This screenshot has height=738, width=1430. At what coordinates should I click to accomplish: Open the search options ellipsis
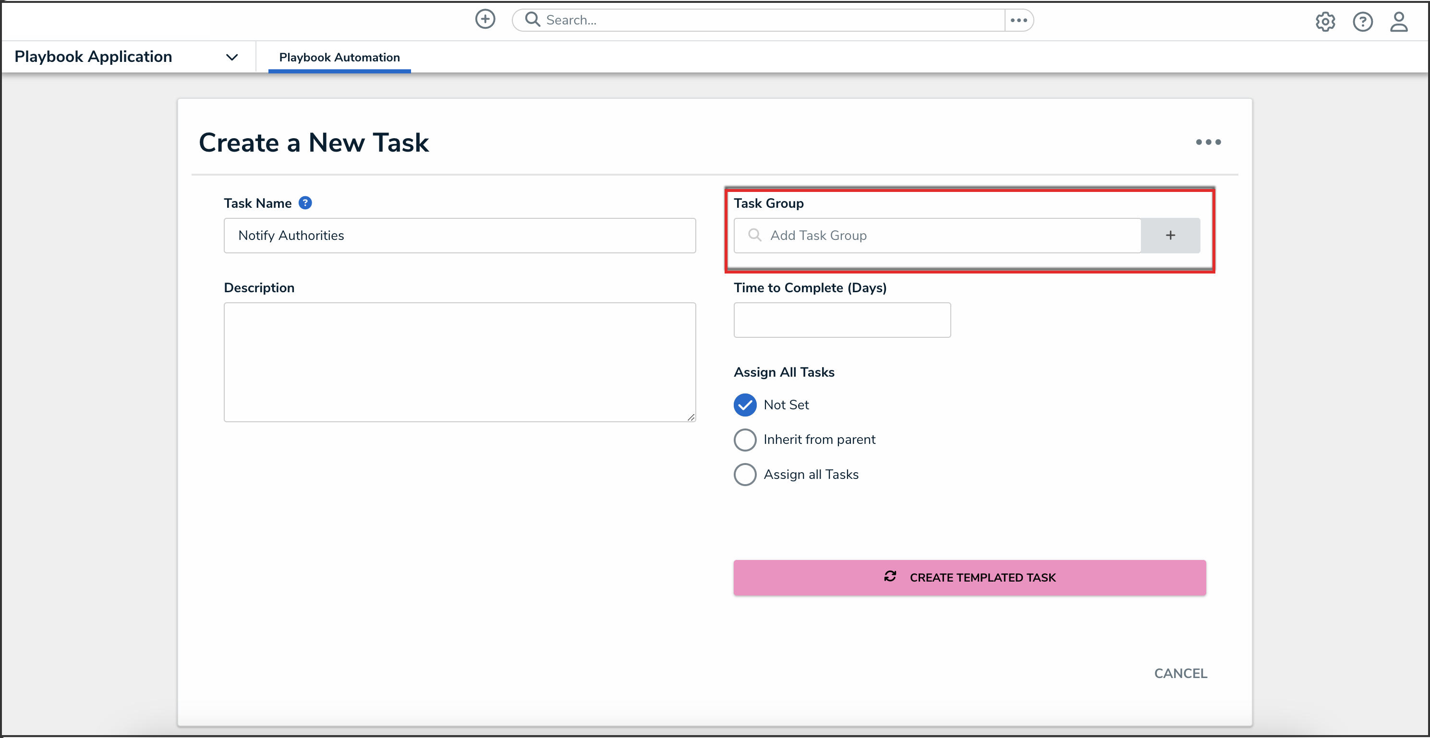click(x=1018, y=20)
